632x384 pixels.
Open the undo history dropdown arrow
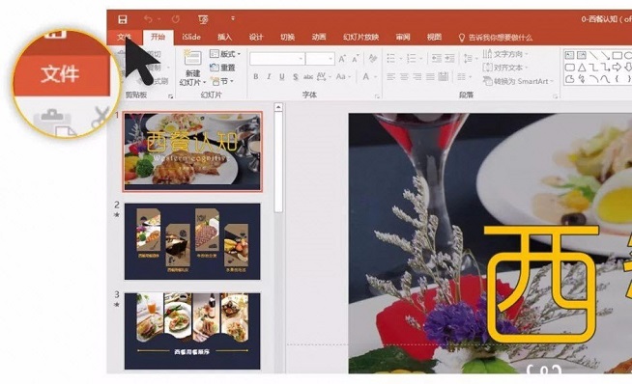[158, 19]
